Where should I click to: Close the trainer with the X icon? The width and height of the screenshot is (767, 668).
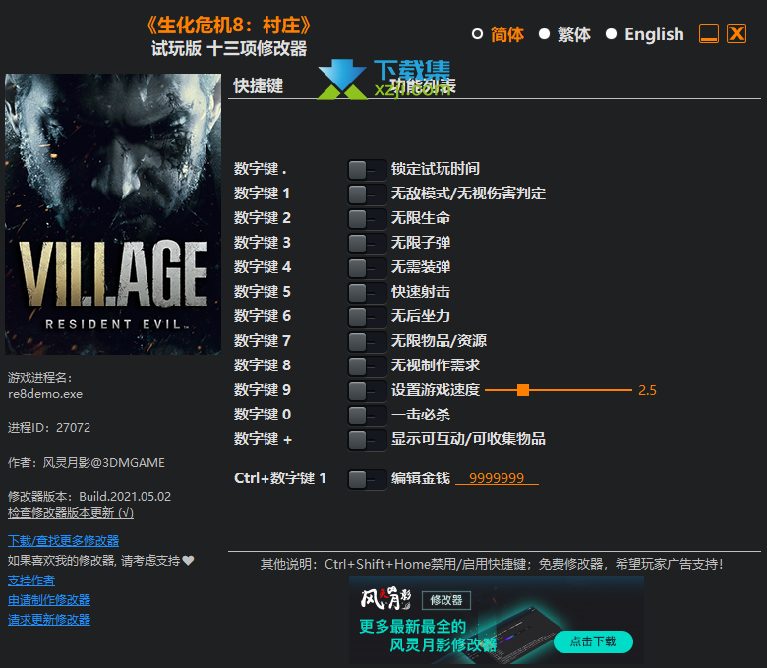(x=737, y=33)
